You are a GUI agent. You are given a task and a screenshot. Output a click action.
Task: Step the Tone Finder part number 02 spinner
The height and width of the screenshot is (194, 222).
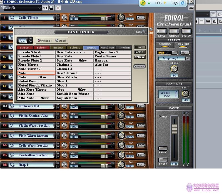(31, 40)
